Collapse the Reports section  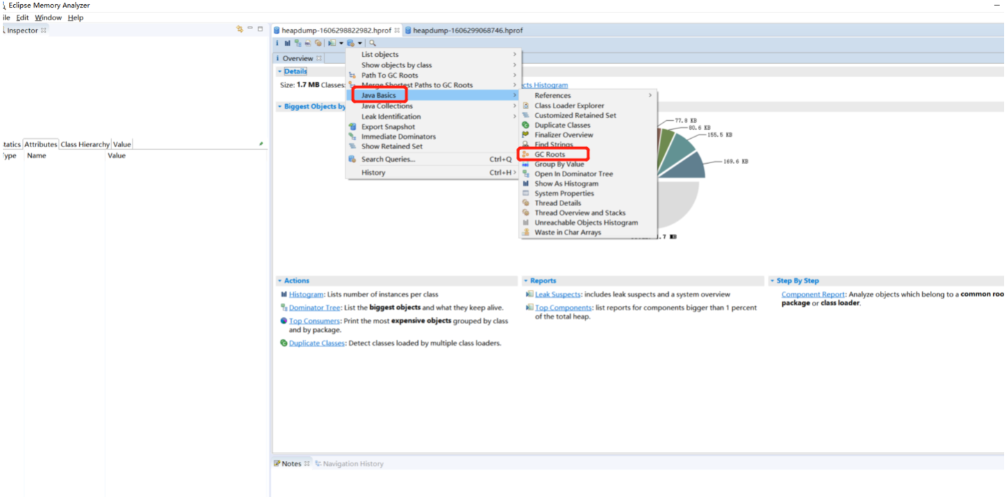click(x=526, y=281)
